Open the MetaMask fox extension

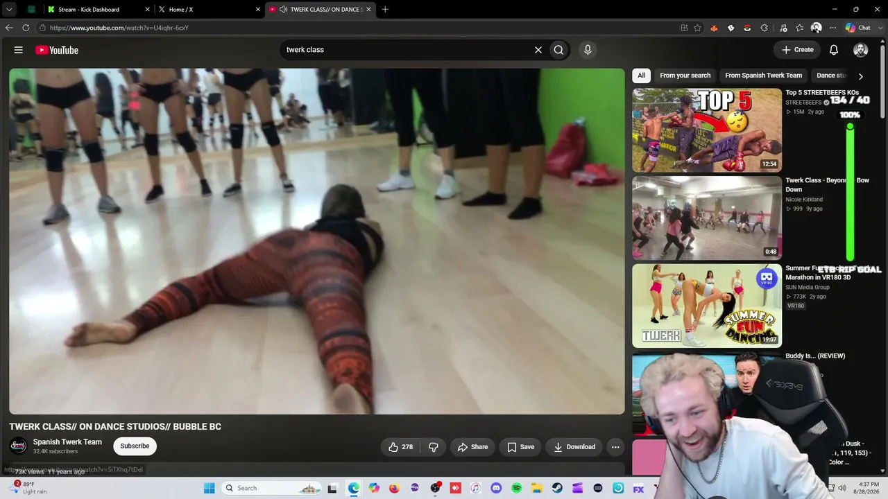tap(714, 28)
